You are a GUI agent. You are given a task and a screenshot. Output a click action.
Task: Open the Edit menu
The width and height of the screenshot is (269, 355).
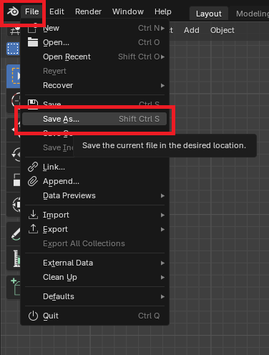tap(57, 11)
